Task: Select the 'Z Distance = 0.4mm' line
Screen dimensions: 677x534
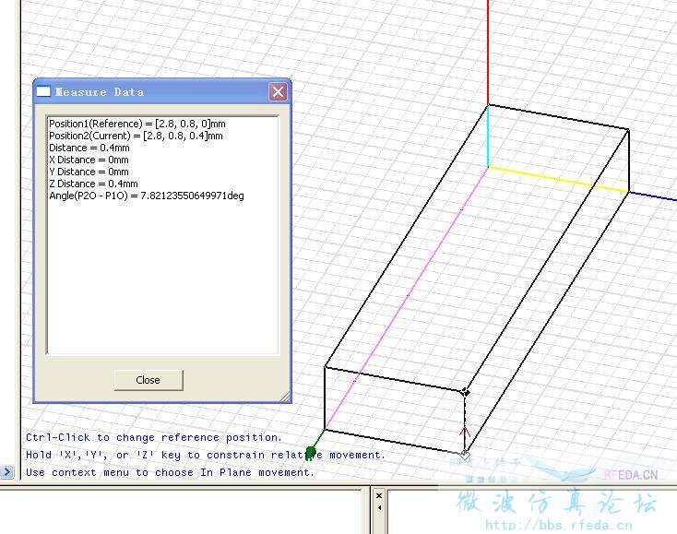Action: 94,184
